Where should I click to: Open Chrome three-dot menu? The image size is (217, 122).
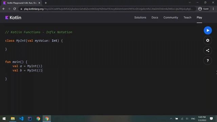click(213, 9)
